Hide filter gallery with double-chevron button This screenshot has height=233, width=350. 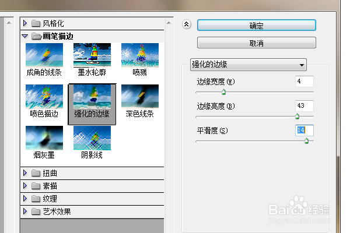[187, 24]
